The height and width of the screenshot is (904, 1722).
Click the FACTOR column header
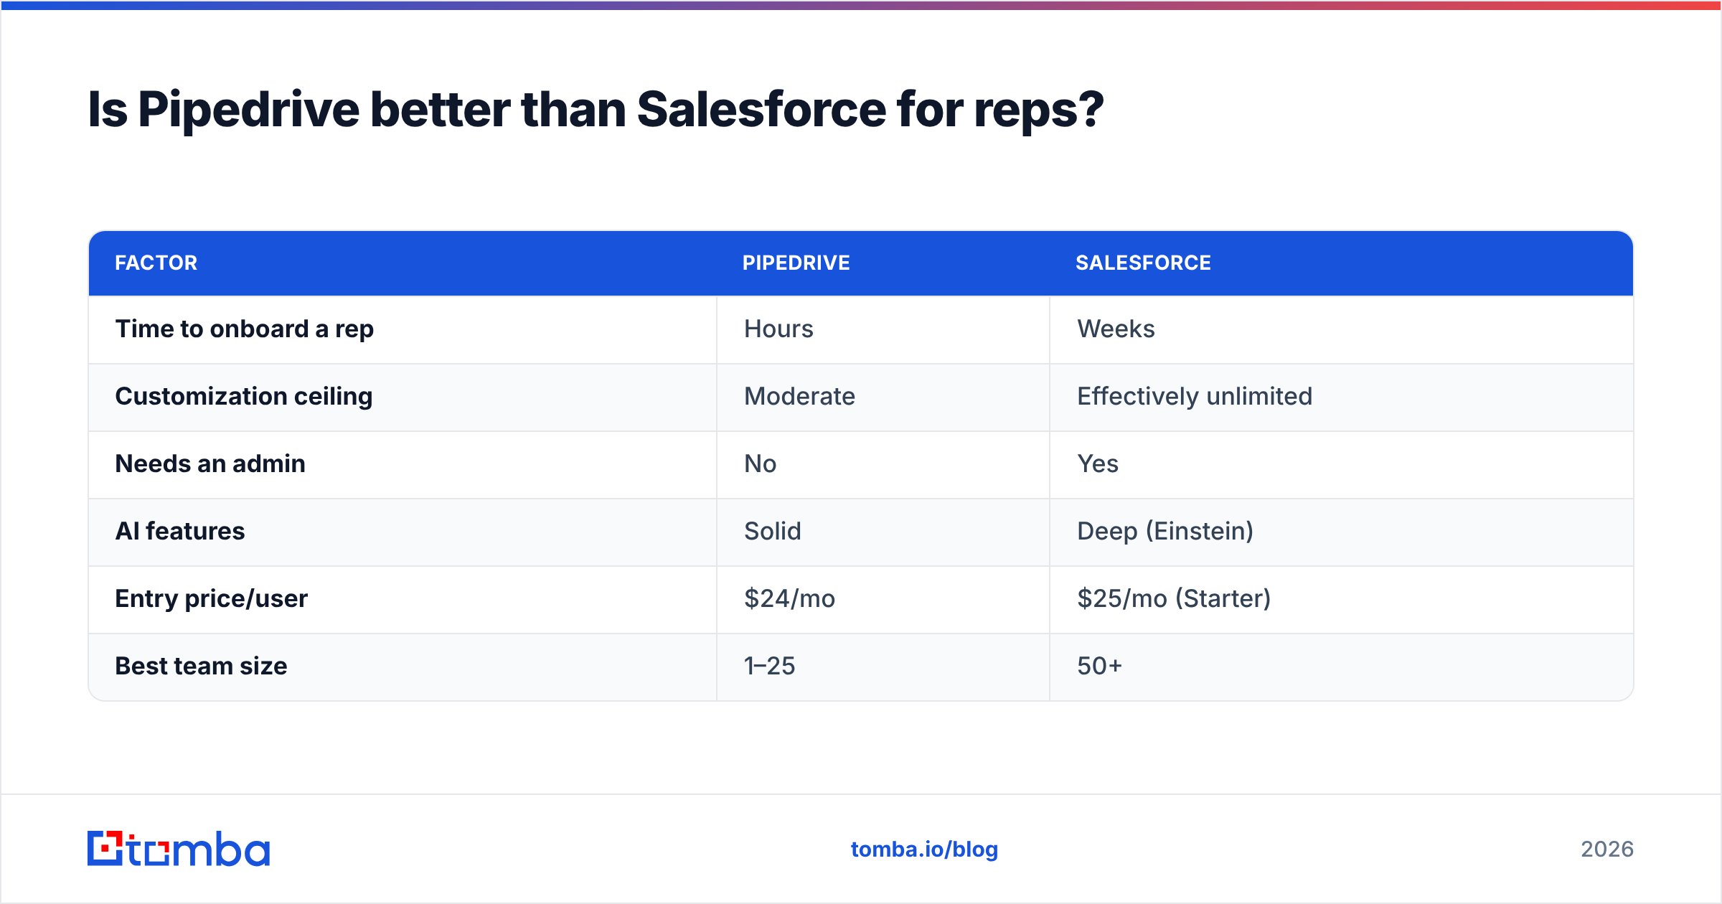pyautogui.click(x=156, y=263)
